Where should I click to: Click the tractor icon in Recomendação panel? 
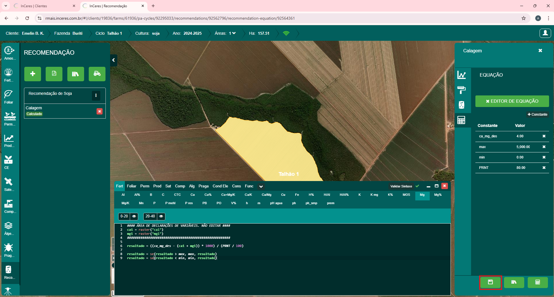tap(97, 74)
